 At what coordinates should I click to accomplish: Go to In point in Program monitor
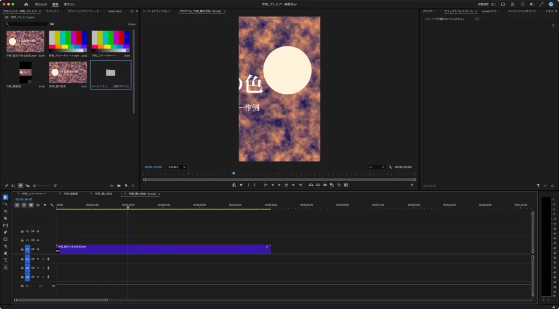(x=266, y=185)
